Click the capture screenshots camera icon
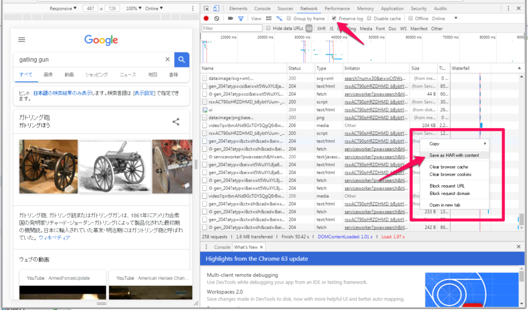The width and height of the screenshot is (528, 310). 230,19
